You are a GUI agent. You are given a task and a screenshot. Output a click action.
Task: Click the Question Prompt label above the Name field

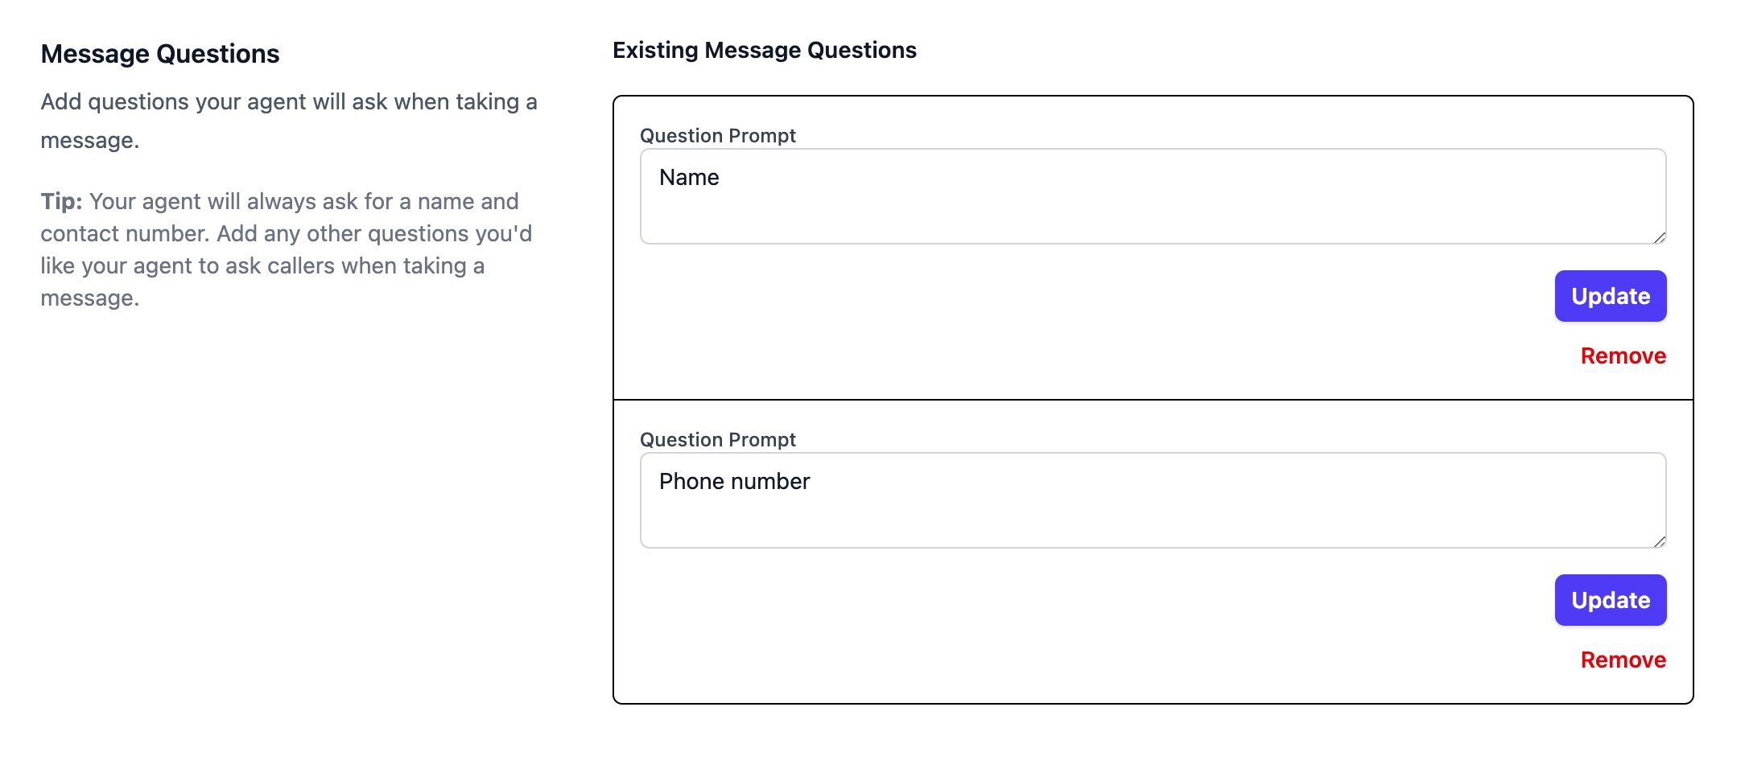pos(717,135)
